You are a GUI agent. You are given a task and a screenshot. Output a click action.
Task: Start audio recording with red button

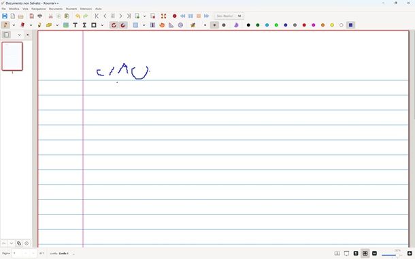(x=174, y=16)
